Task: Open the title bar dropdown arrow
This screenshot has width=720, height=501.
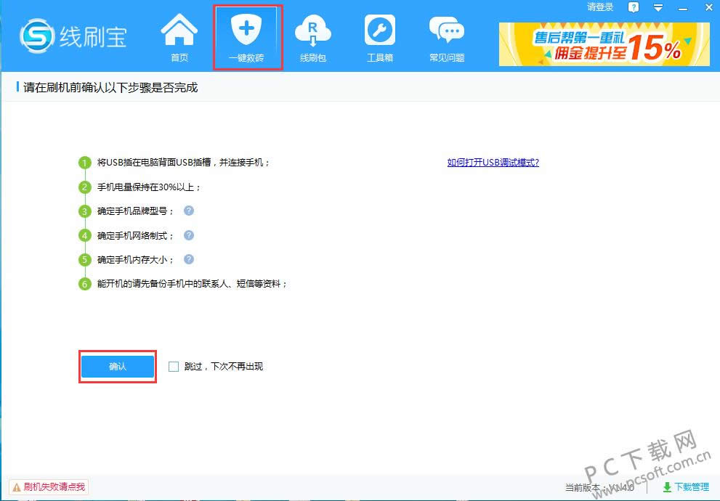Action: click(658, 7)
